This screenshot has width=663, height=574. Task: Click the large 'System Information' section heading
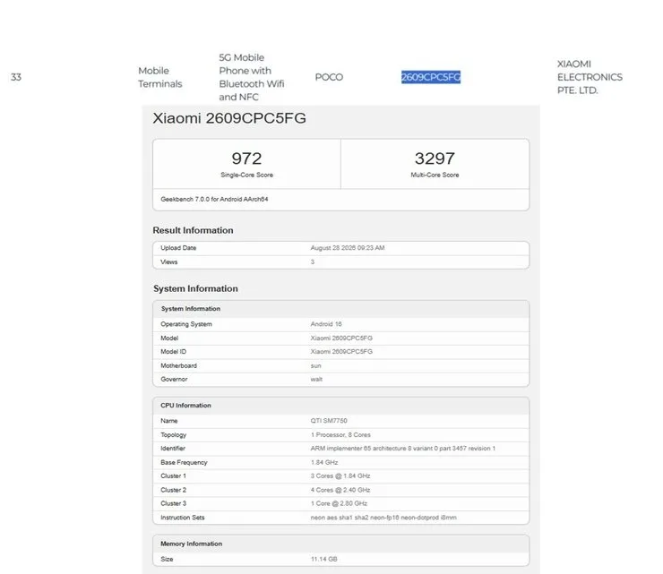click(195, 288)
